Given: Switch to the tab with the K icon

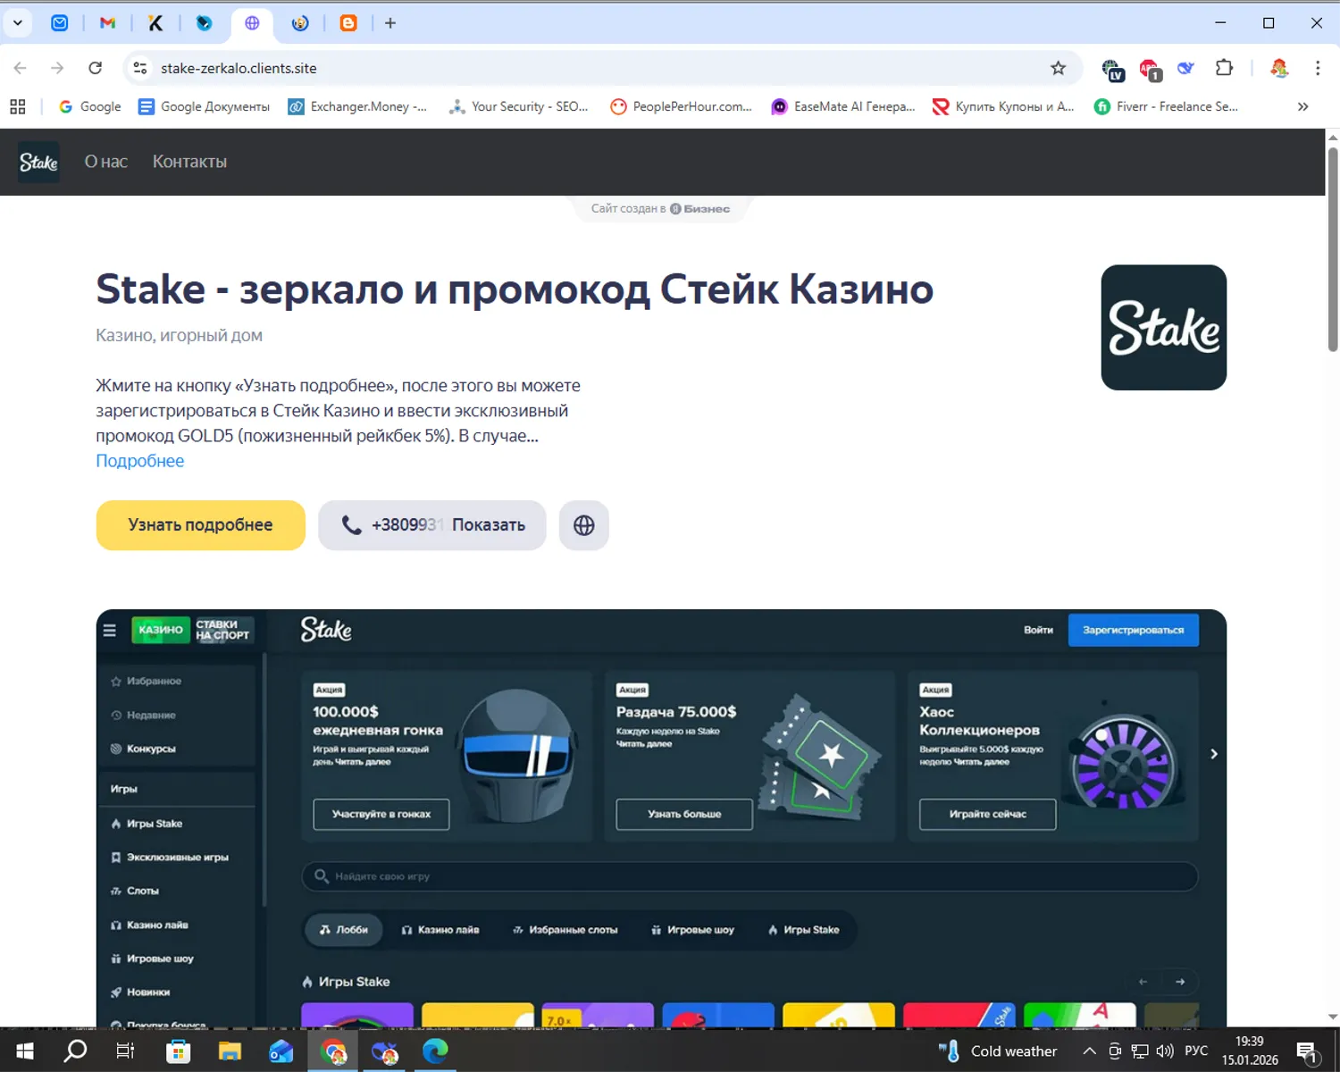Looking at the screenshot, I should point(155,23).
